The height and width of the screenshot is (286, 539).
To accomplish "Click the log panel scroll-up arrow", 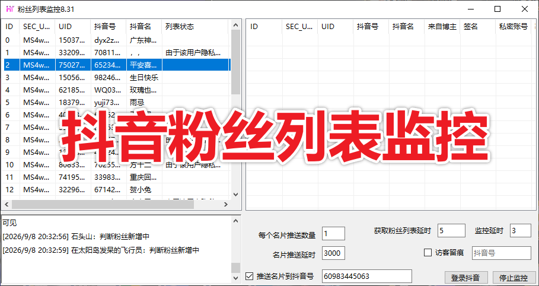I will (x=235, y=221).
